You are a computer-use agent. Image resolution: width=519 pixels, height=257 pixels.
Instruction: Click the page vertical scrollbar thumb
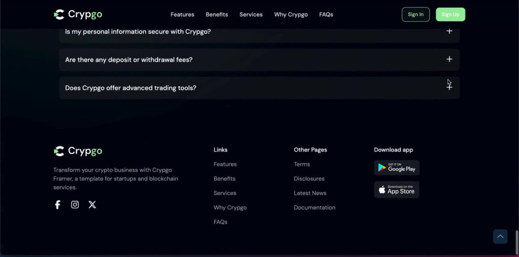[x=517, y=242]
